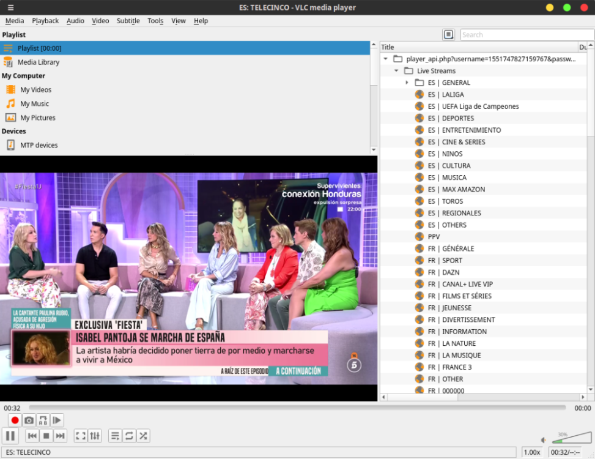Screen dimensions: 595x459
Task: Open the Tools menu
Action: tap(155, 21)
